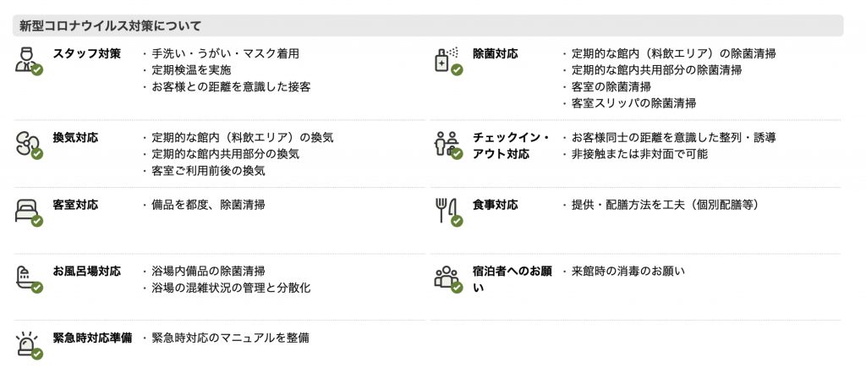Click the guest room bed icon
Screen dimensions: 866x385
(x=28, y=212)
